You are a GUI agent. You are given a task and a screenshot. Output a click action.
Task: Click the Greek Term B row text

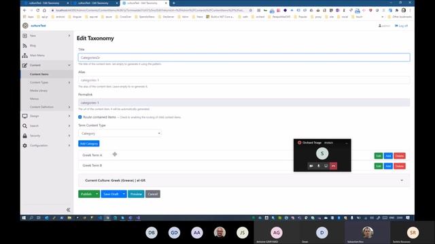point(92,165)
